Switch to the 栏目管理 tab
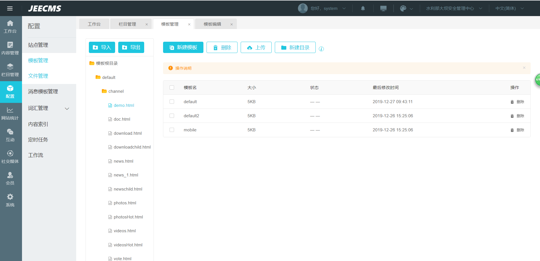Image resolution: width=540 pixels, height=261 pixels. [x=128, y=24]
